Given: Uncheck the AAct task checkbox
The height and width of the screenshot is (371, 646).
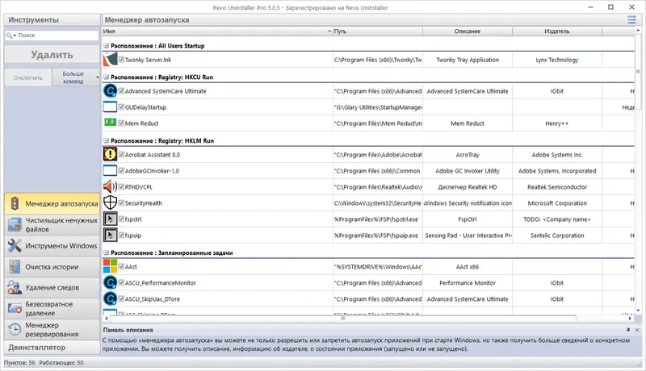Looking at the screenshot, I should coord(121,266).
